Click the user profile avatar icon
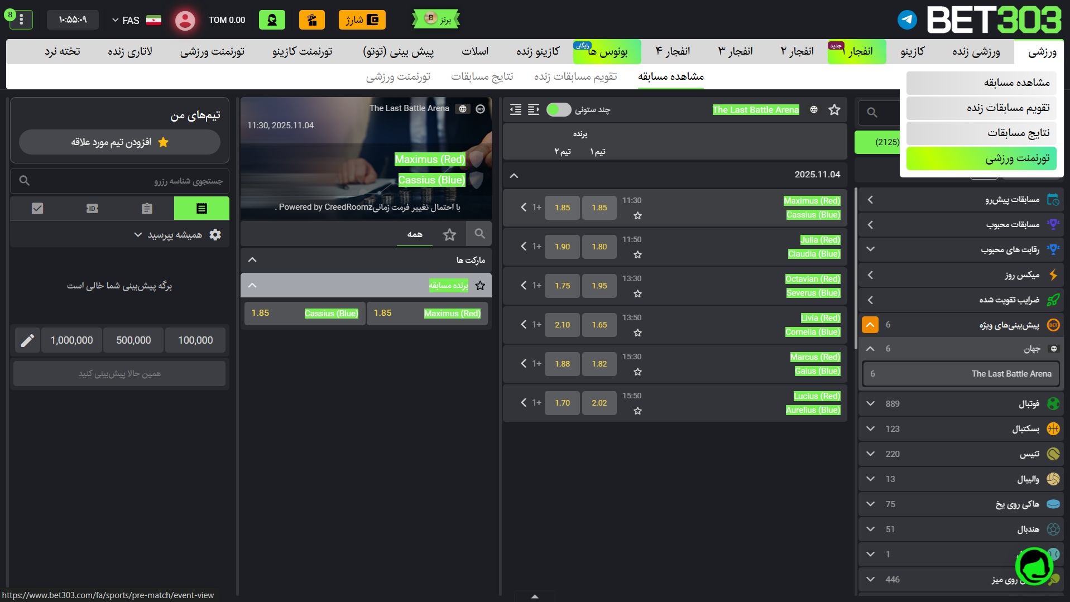This screenshot has width=1070, height=602. (185, 21)
